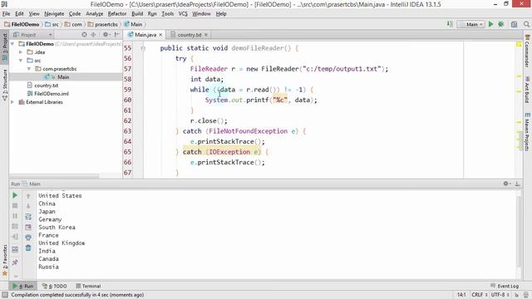Stop the running process in Run panel
This screenshot has width=532, height=299.
(x=15, y=206)
